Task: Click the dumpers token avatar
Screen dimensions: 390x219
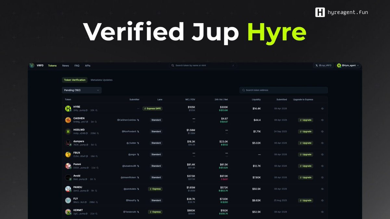Action: click(x=68, y=143)
